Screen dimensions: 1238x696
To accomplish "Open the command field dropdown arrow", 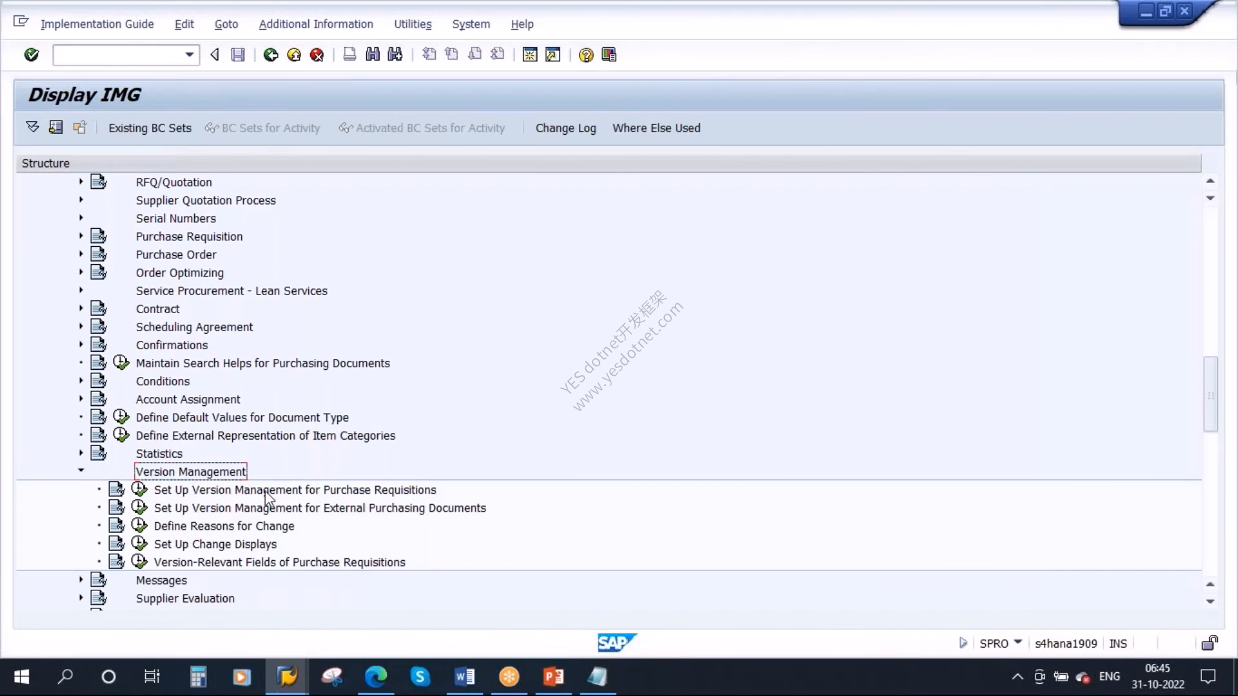I will pos(190,55).
